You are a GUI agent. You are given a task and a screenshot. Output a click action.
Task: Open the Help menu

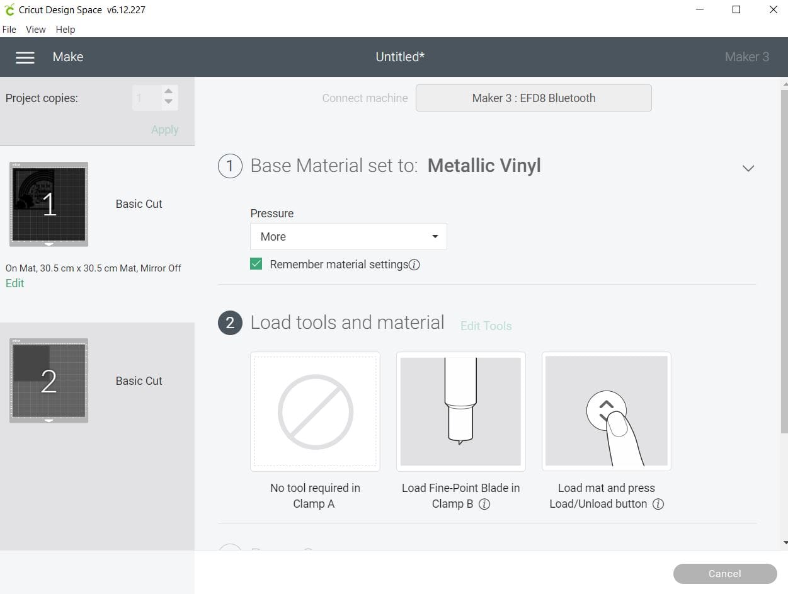point(66,30)
